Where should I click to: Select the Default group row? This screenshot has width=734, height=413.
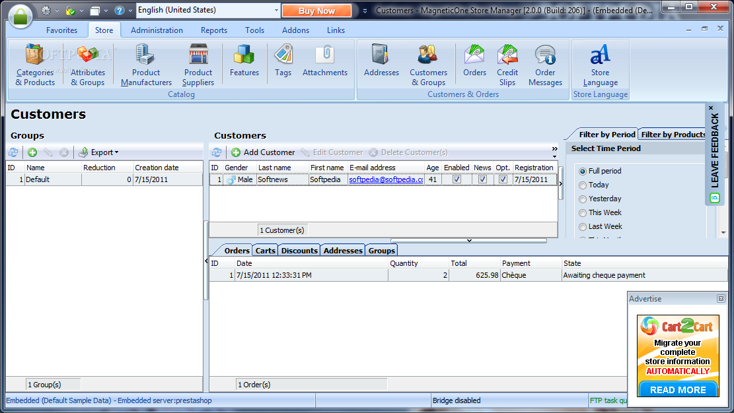[104, 179]
